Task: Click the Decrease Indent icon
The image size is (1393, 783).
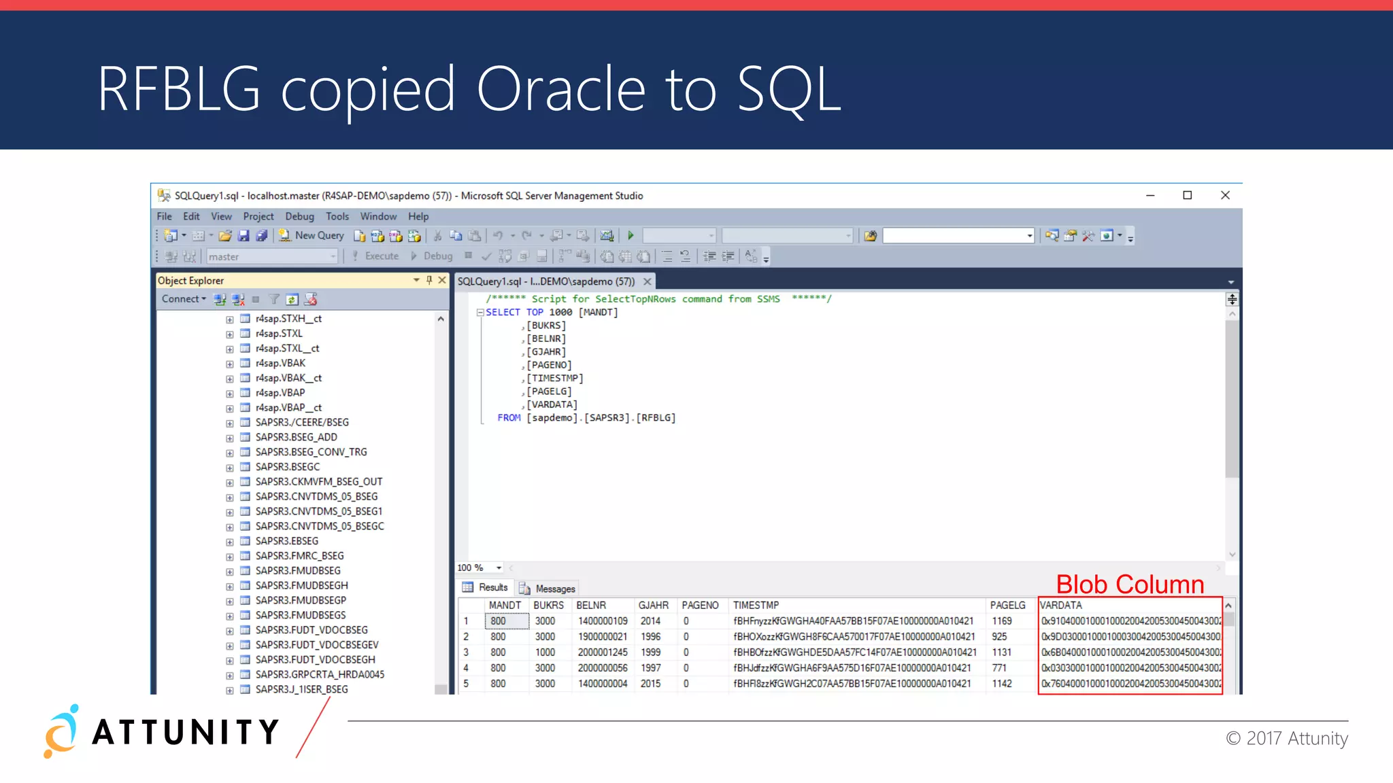Action: coord(709,256)
